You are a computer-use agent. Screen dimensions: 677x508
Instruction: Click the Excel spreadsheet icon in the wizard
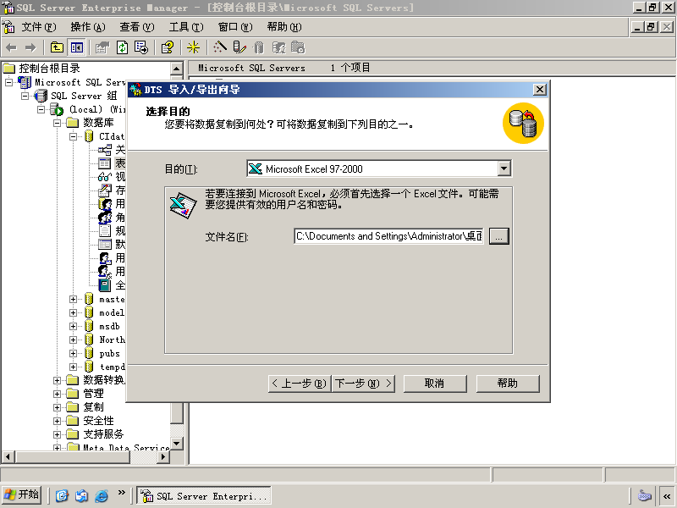(x=183, y=206)
